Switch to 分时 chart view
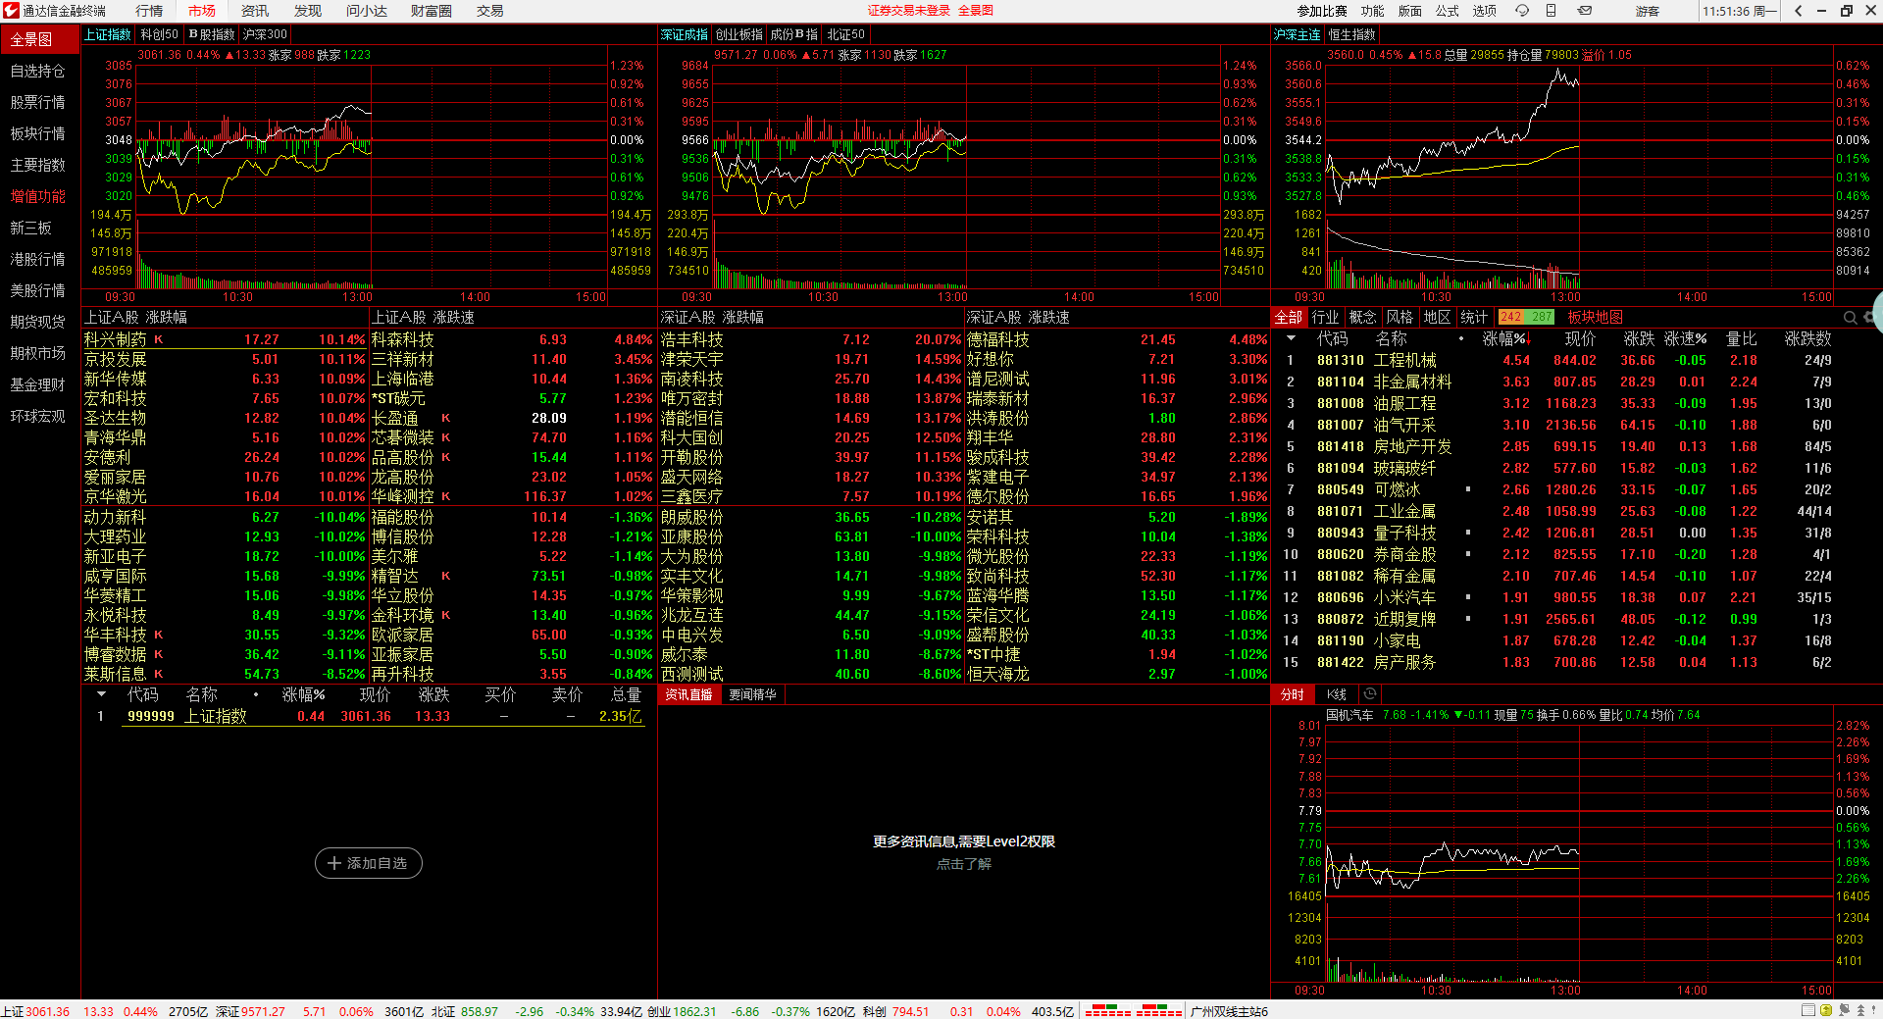Image resolution: width=1883 pixels, height=1019 pixels. click(1293, 694)
